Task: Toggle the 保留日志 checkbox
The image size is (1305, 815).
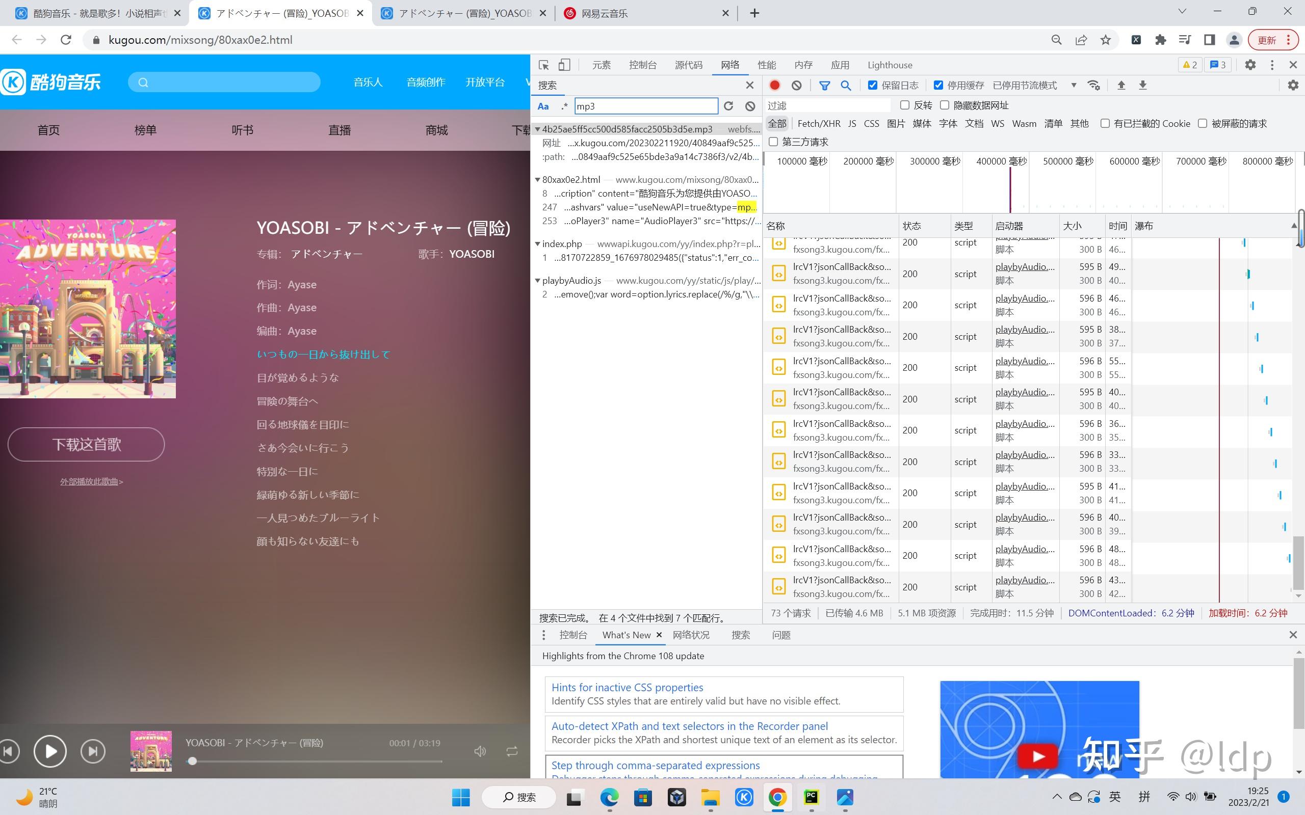Action: tap(873, 85)
